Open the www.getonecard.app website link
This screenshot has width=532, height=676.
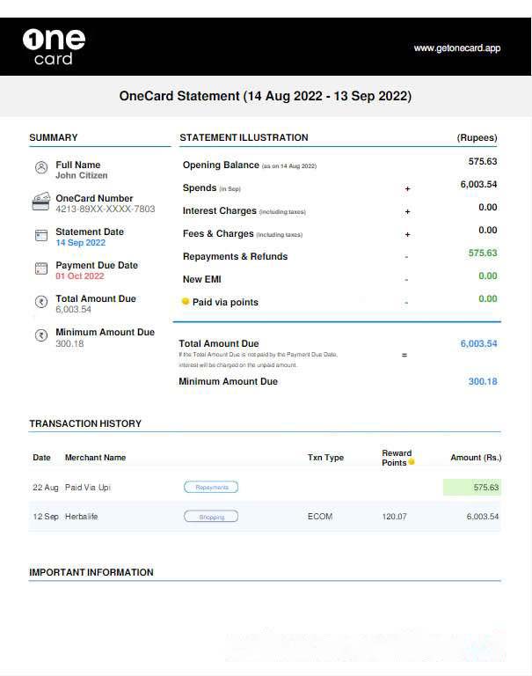(x=456, y=48)
